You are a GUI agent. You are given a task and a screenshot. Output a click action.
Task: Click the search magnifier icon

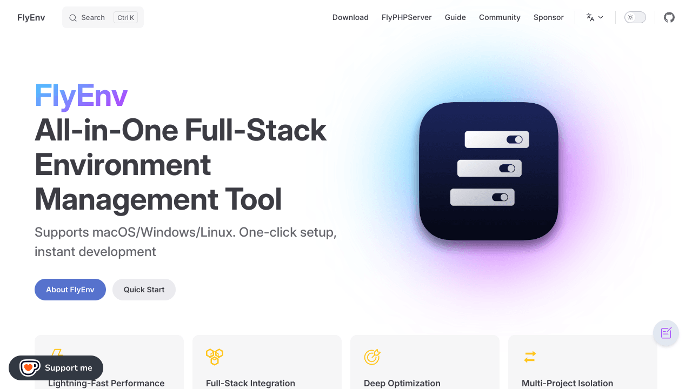coord(73,18)
